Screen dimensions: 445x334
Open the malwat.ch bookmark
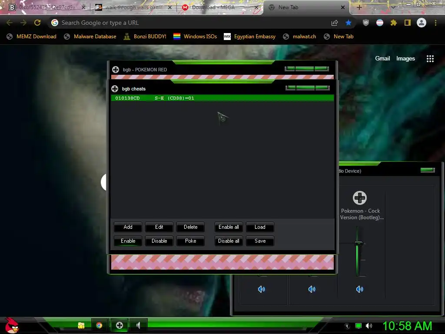tap(299, 37)
